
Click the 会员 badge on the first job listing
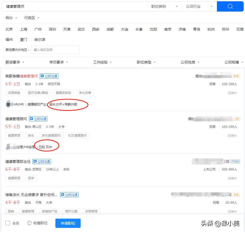[236, 76]
